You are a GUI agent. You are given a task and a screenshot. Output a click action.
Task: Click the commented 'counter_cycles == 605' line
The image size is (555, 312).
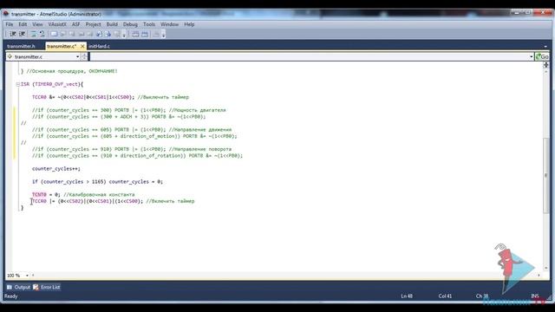(132, 130)
